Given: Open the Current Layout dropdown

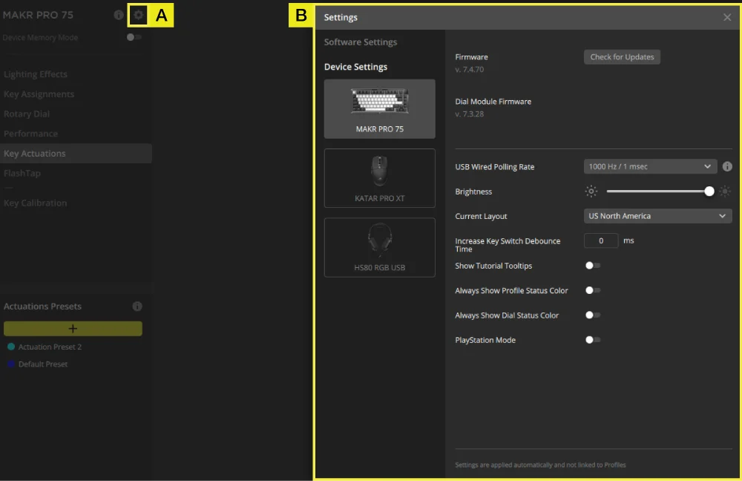Looking at the screenshot, I should click(657, 216).
